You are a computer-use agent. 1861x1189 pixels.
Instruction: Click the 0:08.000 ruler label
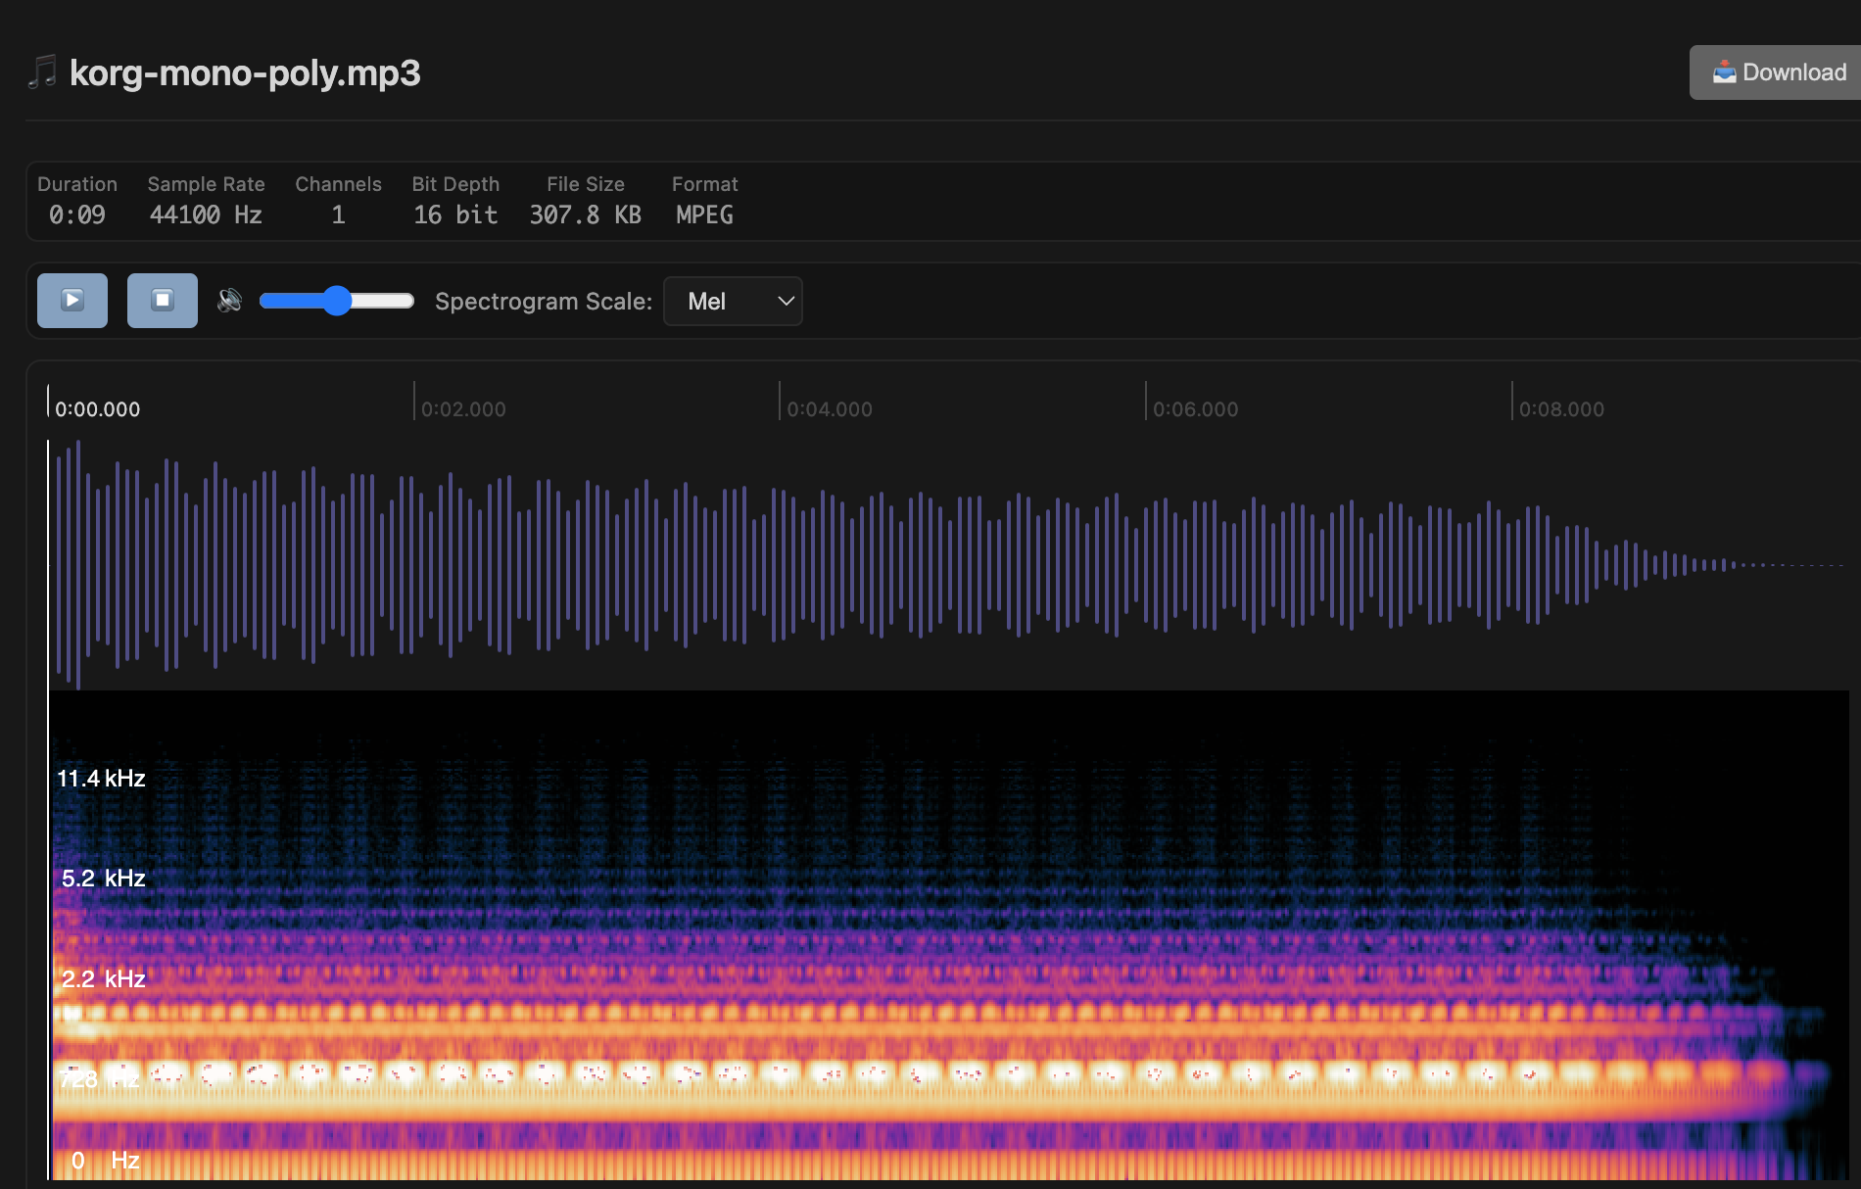point(1561,408)
